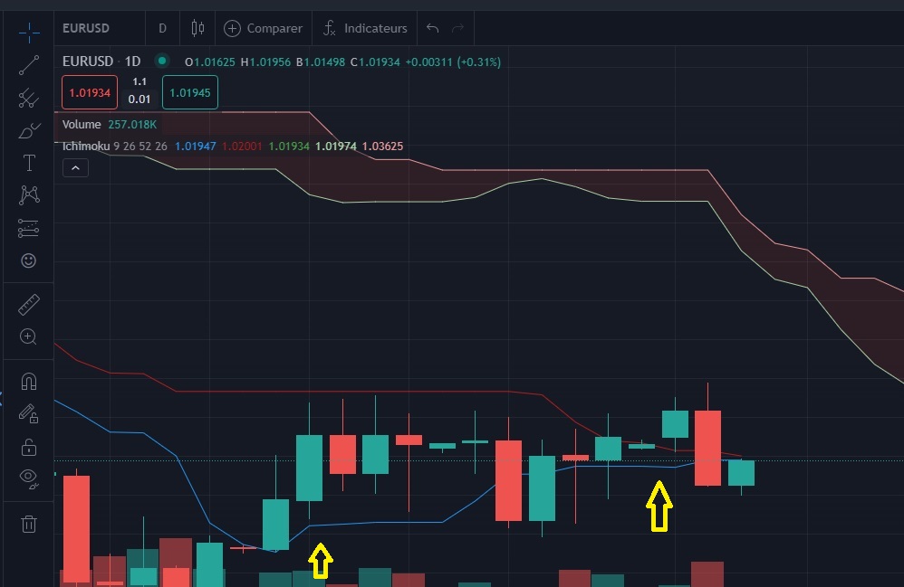Click the Comparer button

coord(263,28)
